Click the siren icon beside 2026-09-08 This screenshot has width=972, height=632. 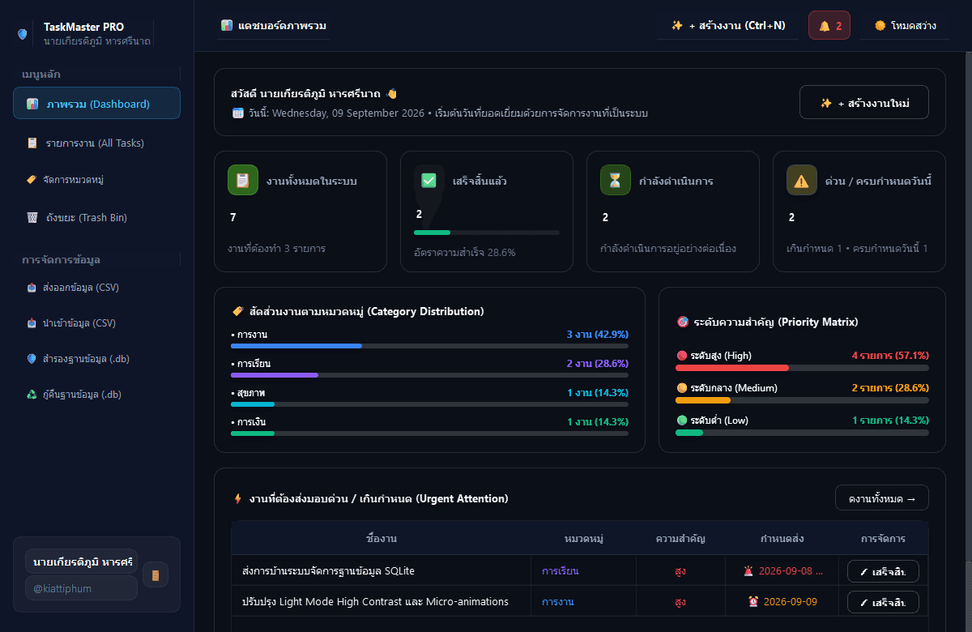[x=748, y=571]
